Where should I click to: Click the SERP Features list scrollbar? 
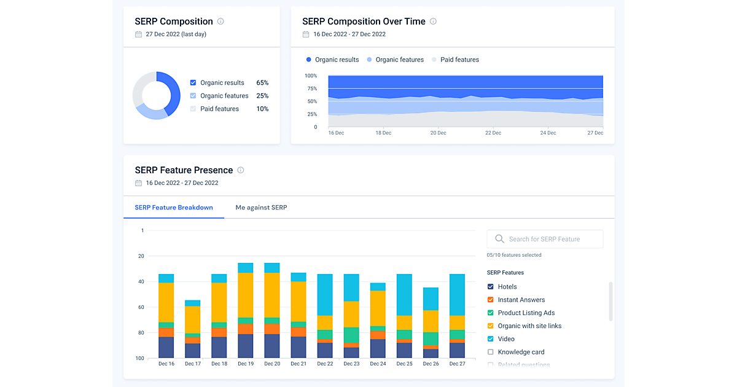(610, 301)
